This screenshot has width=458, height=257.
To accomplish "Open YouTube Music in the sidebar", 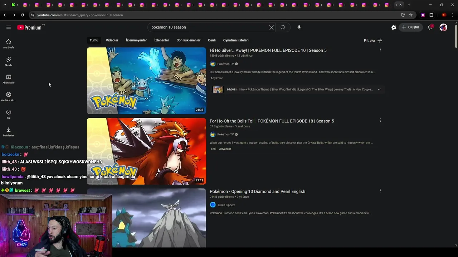I will (x=9, y=96).
